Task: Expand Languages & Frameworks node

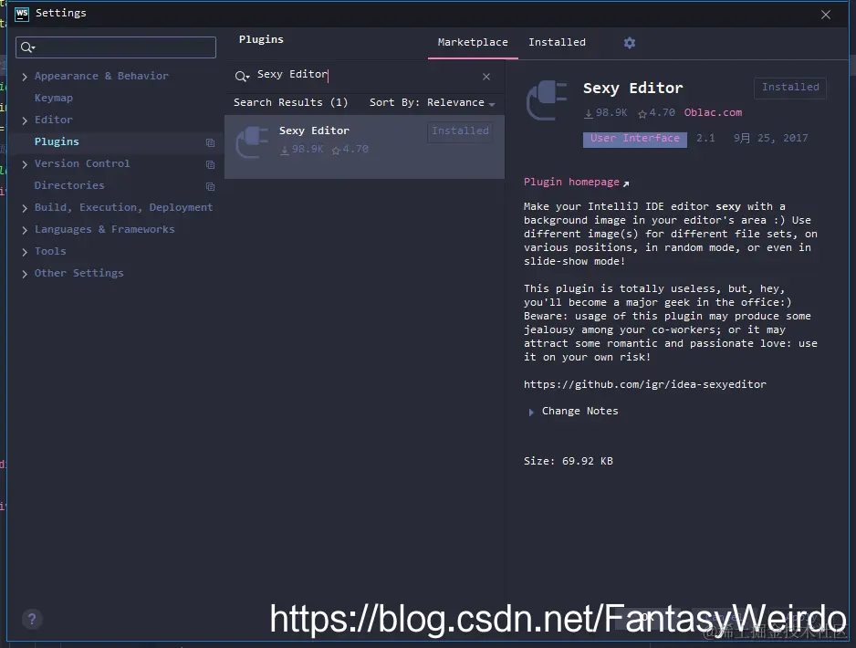Action: tap(25, 230)
